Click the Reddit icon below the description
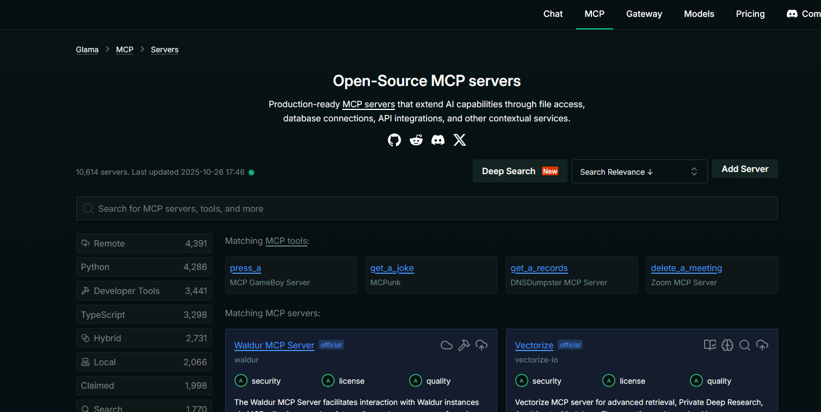Screen dimensions: 821x412 point(416,140)
